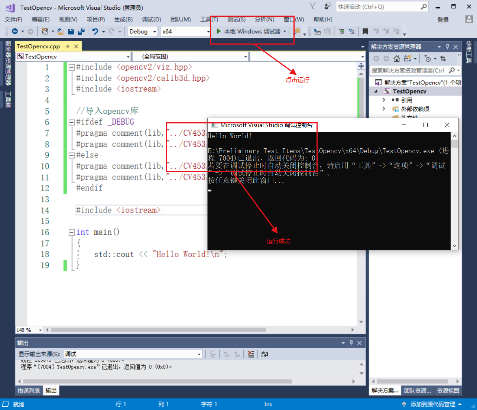Click the Home icon in Solution Explorer
This screenshot has height=410, width=477.
(397, 58)
